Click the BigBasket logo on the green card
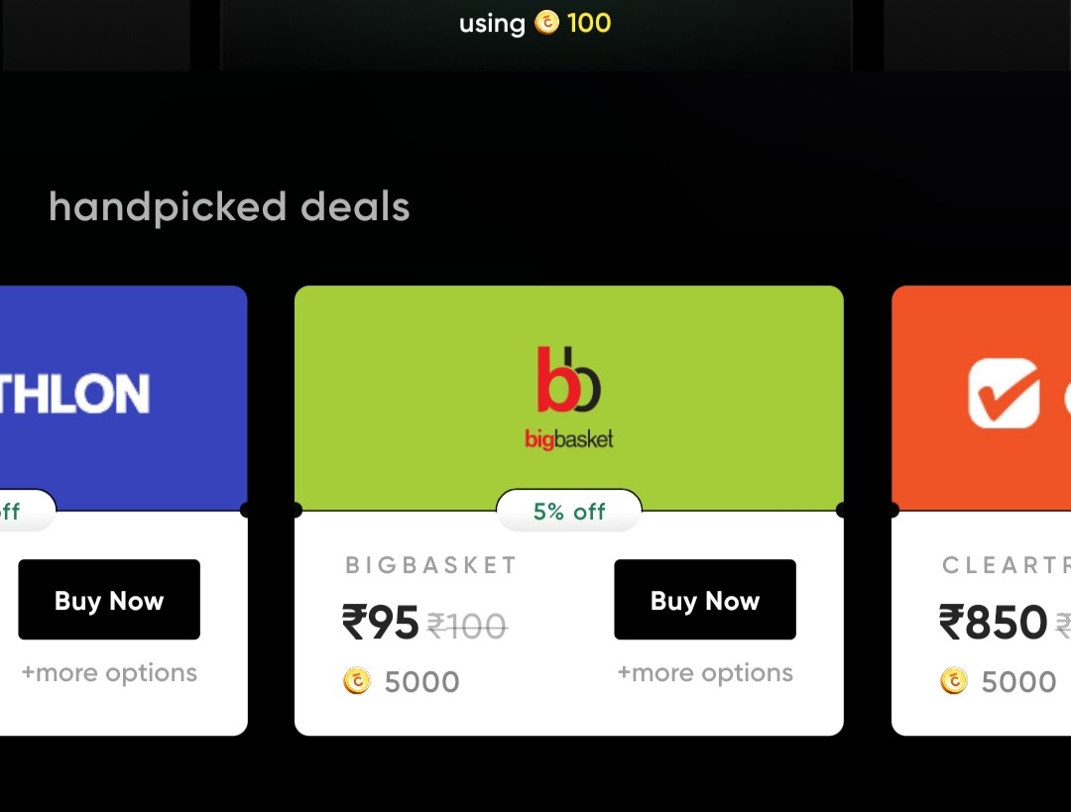This screenshot has height=812, width=1071. point(569,397)
